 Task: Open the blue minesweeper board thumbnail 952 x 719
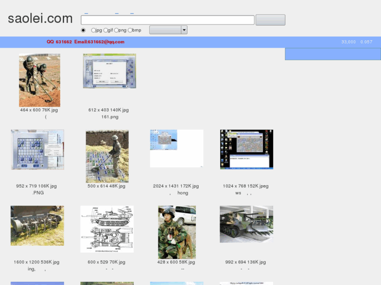click(x=37, y=150)
